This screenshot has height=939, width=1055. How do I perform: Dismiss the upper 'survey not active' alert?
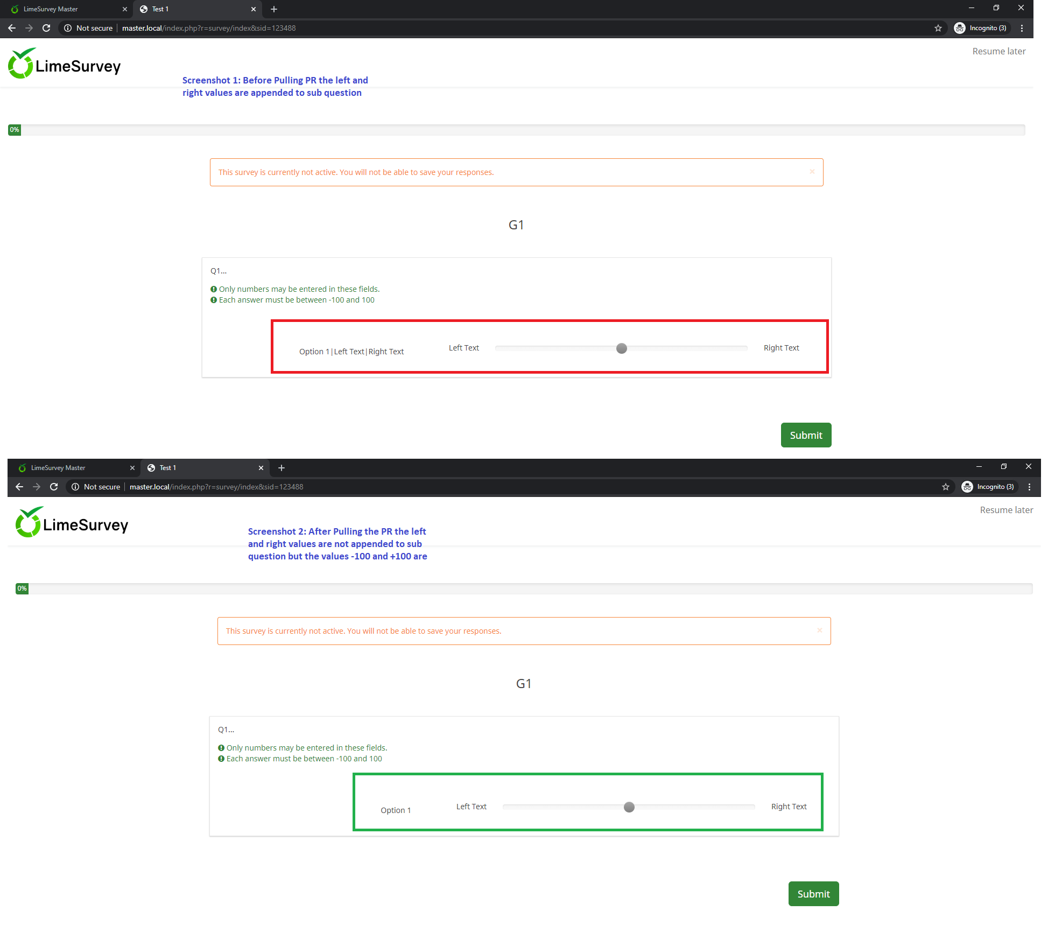click(x=812, y=172)
